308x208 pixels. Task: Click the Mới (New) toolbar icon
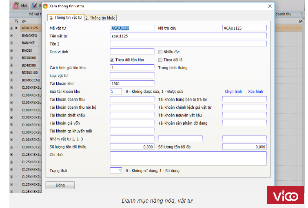click(16, 6)
